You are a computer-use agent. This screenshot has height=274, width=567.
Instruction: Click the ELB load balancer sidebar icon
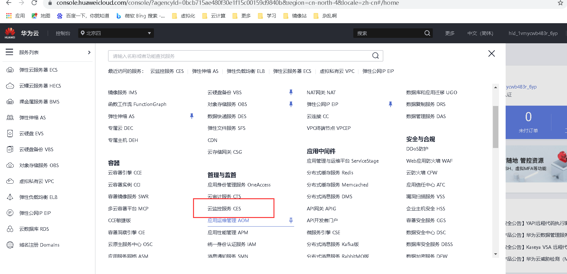coord(10,197)
